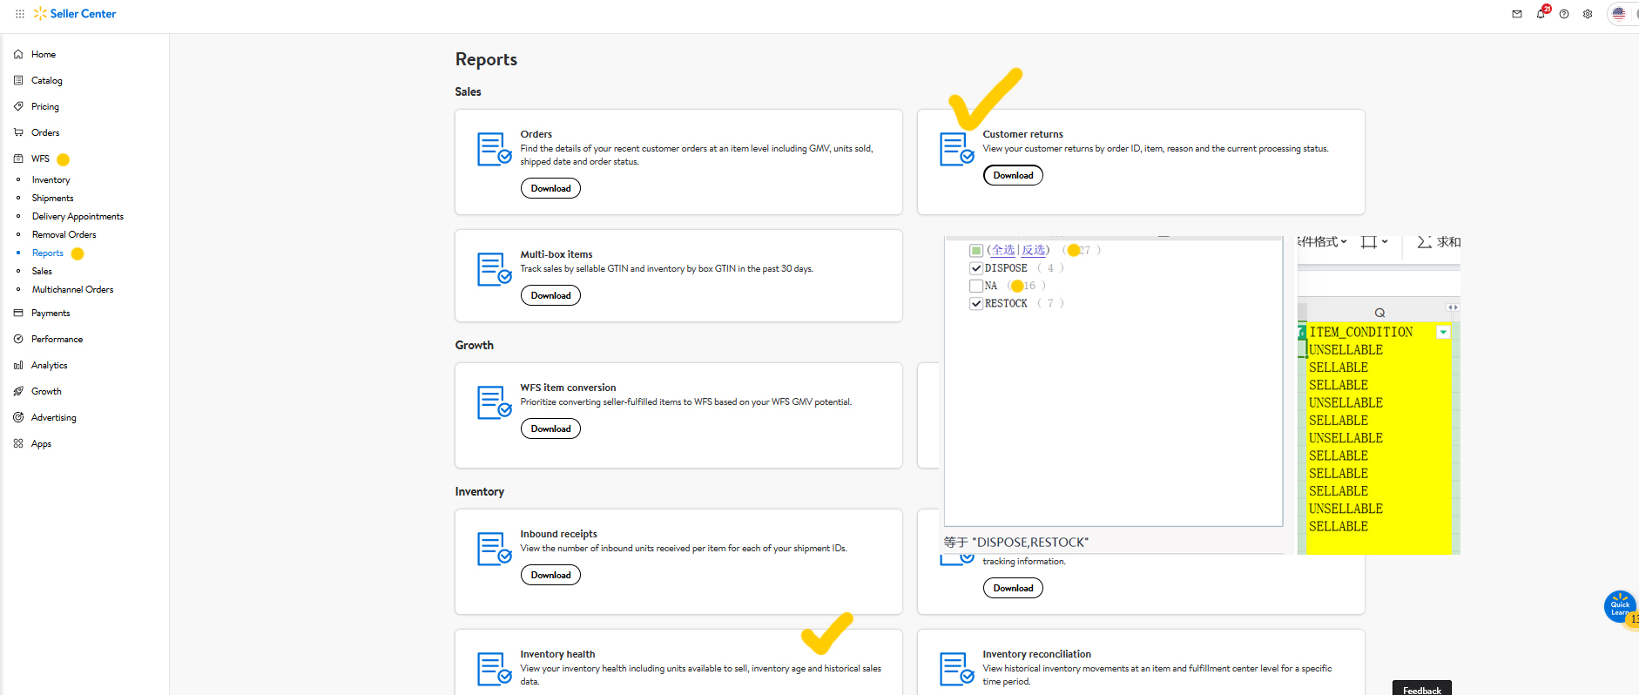The height and width of the screenshot is (695, 1639).
Task: Click the Orders report document icon
Action: [x=494, y=149]
